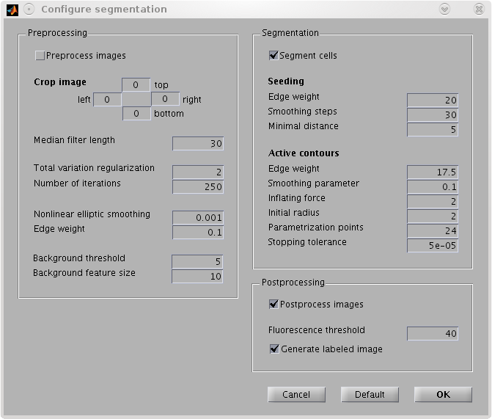492x419 pixels.
Task: Restore settings with the Default button
Action: (x=370, y=395)
